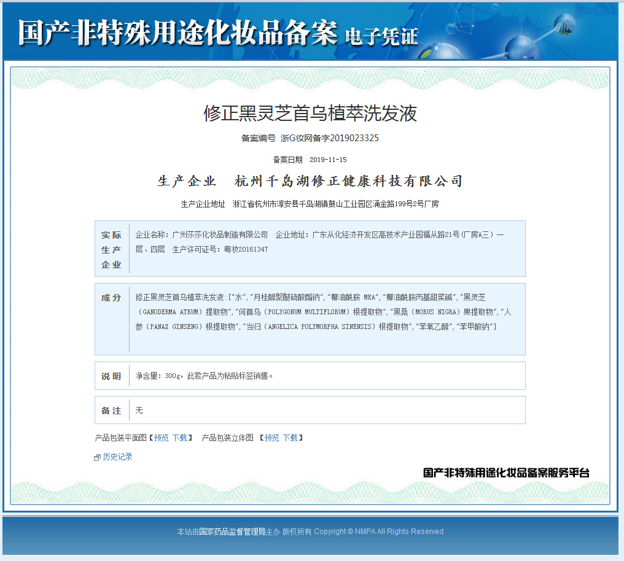Image resolution: width=624 pixels, height=561 pixels.
Task: Preview the 产品包装平面图 image
Action: tap(161, 438)
